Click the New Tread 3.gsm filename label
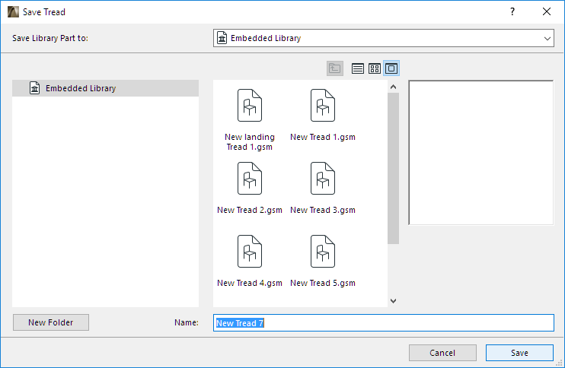Image resolution: width=565 pixels, height=368 pixels. click(323, 210)
